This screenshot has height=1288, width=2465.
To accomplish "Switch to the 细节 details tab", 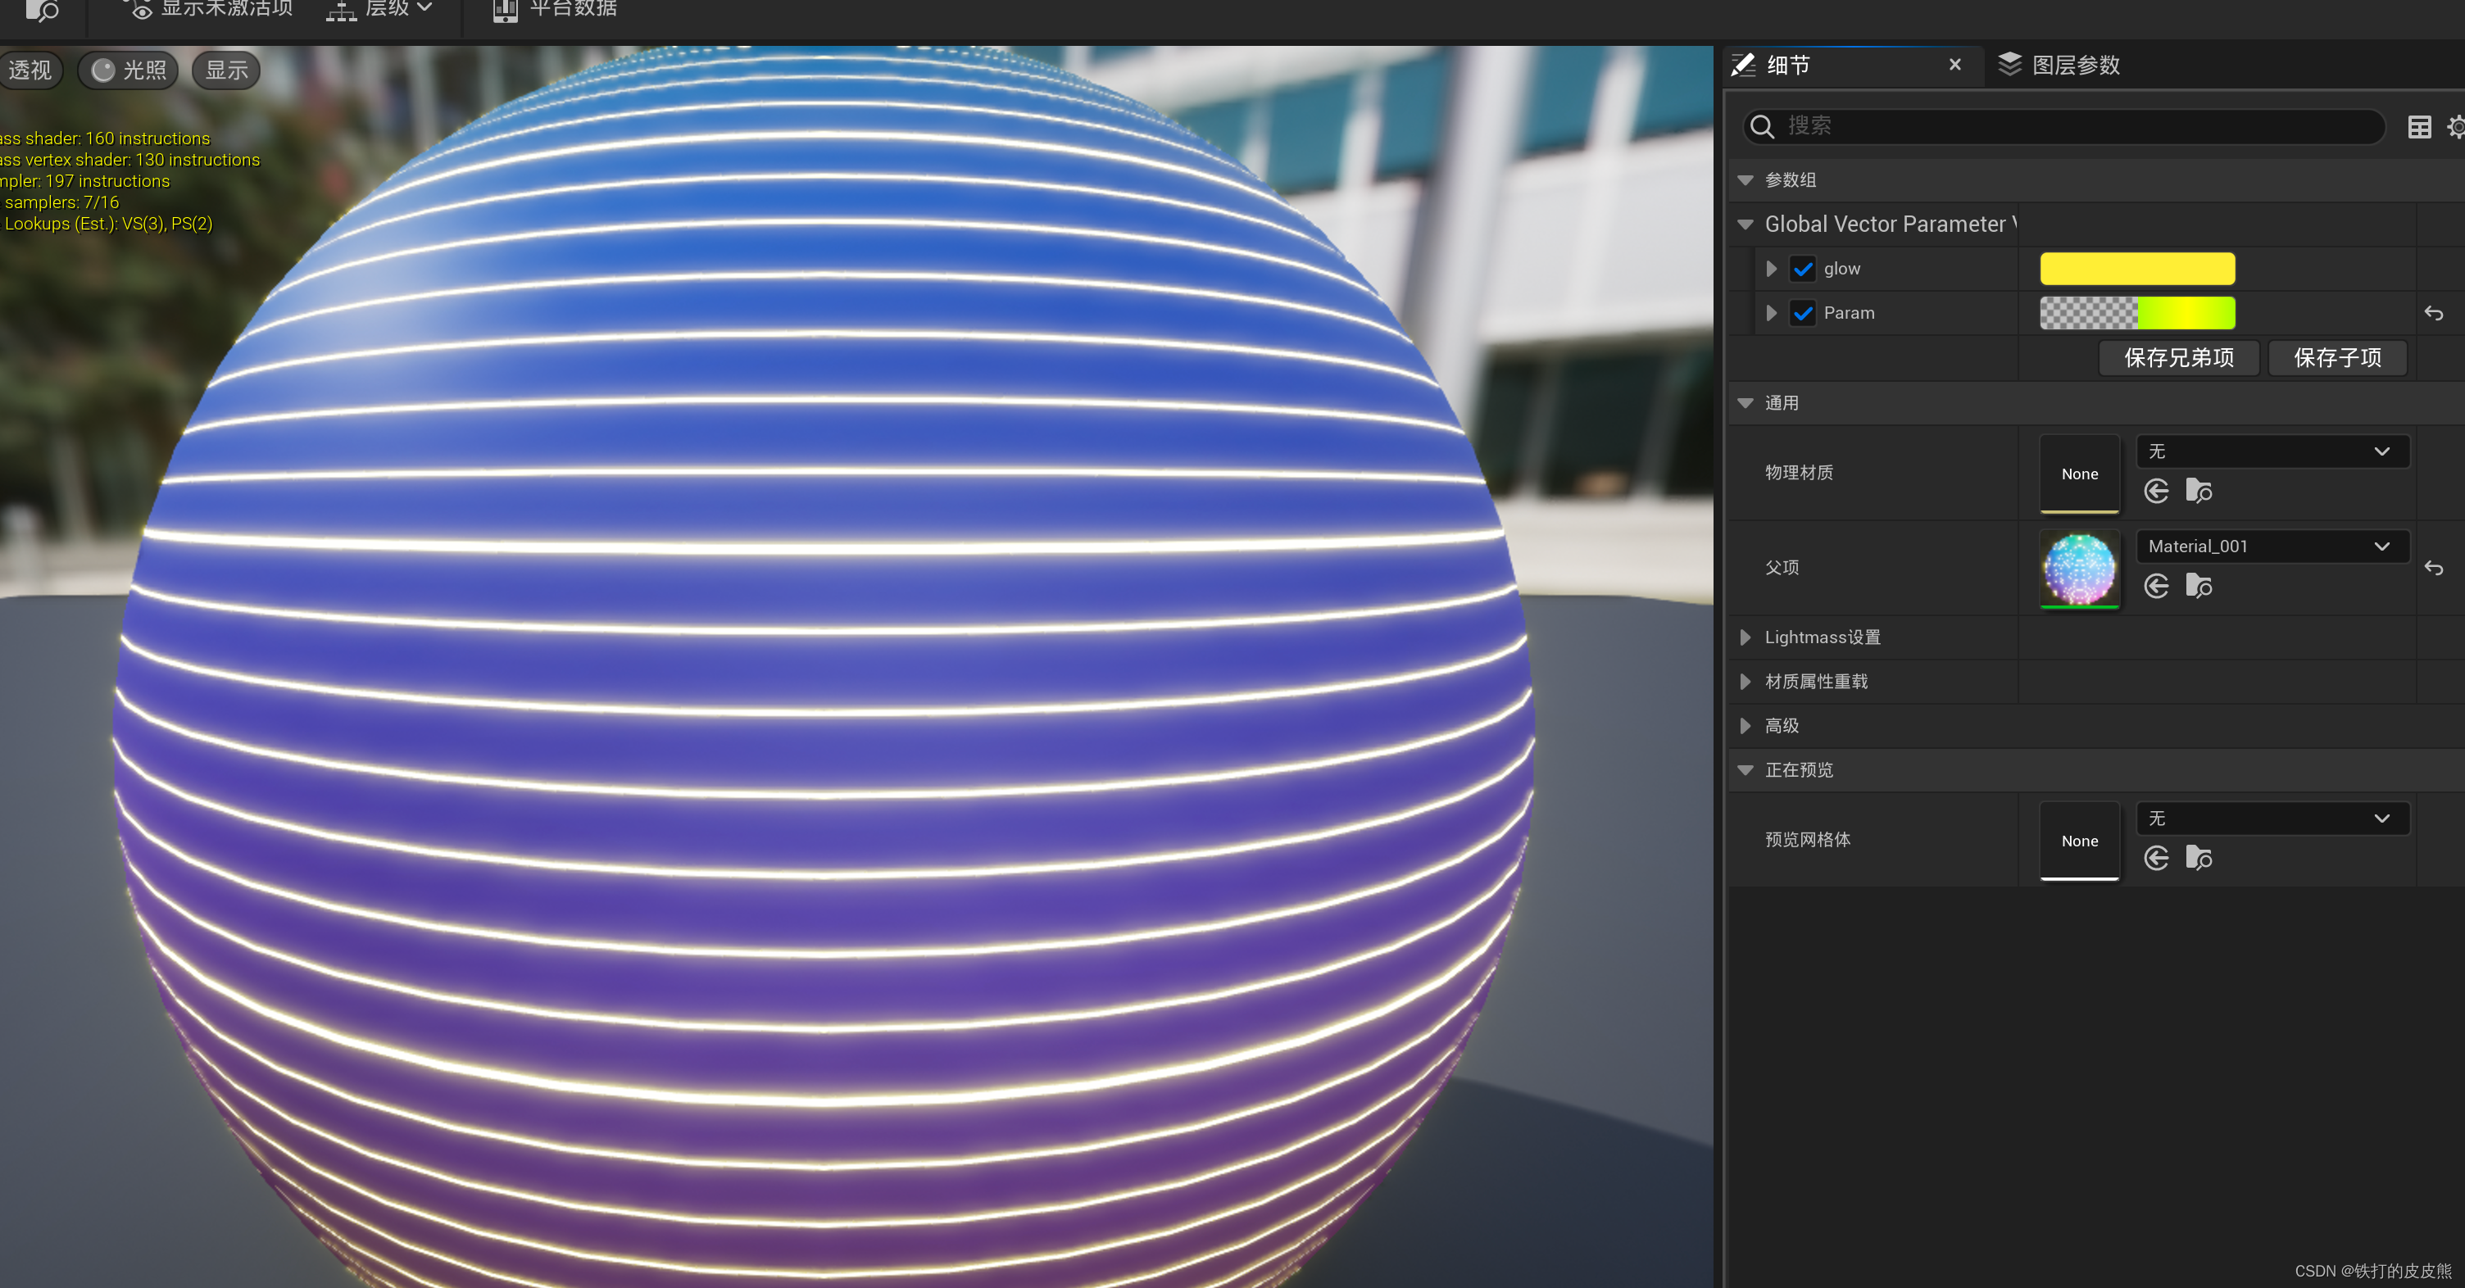I will 1787,65.
